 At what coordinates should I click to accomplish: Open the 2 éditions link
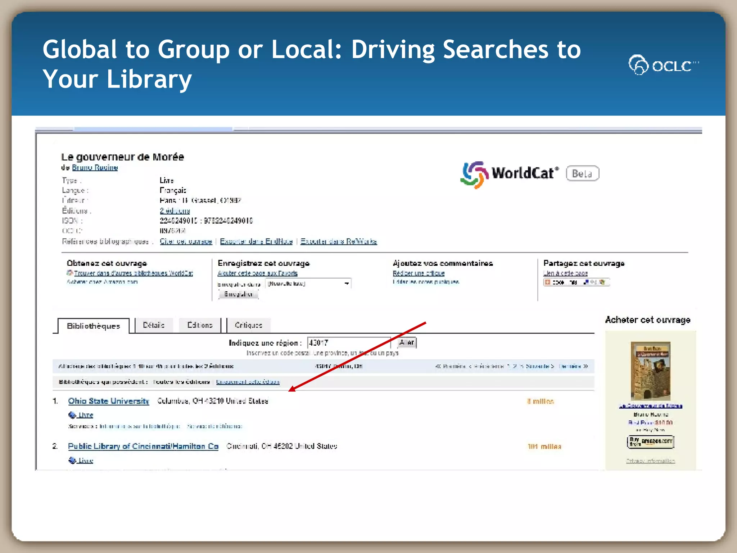point(175,211)
